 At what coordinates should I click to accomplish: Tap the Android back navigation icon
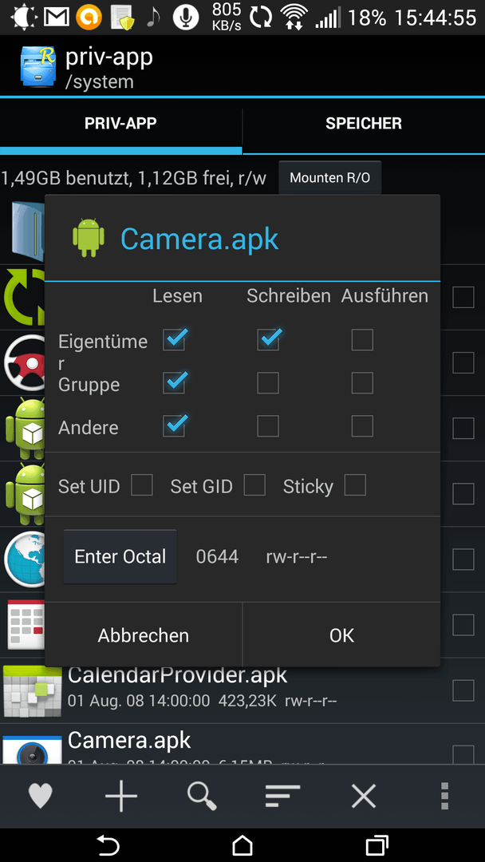[108, 844]
